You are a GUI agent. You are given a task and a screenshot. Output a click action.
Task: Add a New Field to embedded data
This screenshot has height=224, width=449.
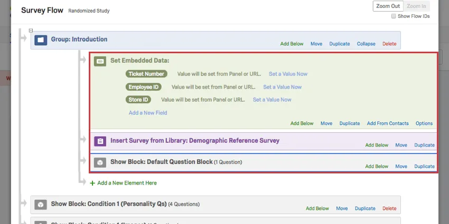point(148,112)
